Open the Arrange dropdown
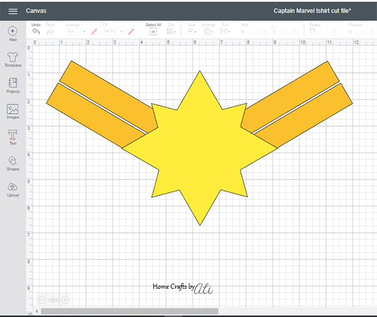Image resolution: width=377 pixels, height=317 pixels. click(x=208, y=31)
